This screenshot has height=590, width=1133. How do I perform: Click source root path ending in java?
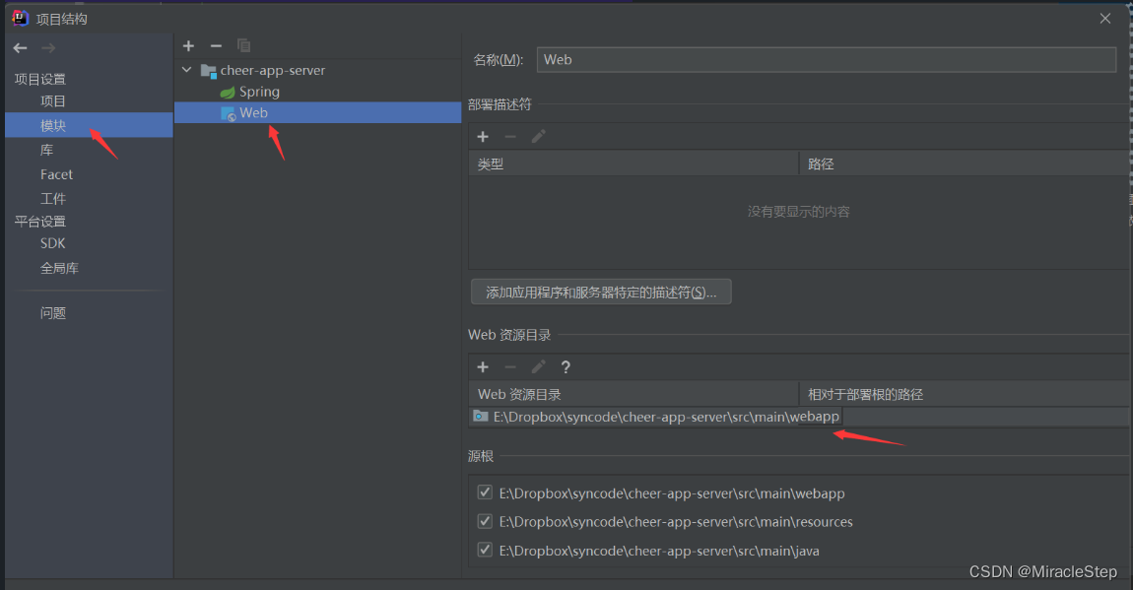pyautogui.click(x=659, y=551)
